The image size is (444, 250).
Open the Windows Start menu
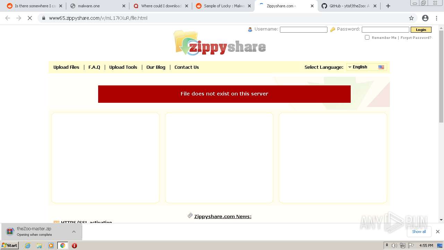pyautogui.click(x=10, y=245)
